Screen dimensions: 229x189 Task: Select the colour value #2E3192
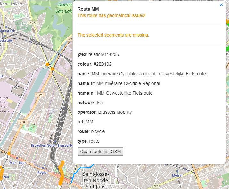pyautogui.click(x=102, y=64)
